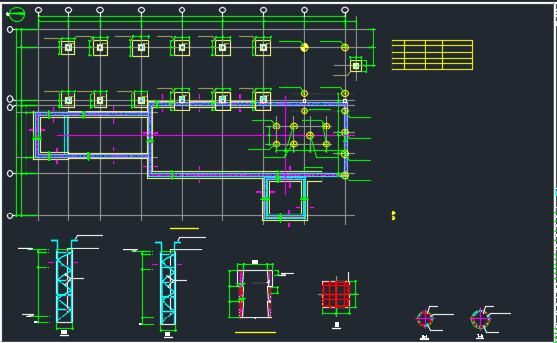This screenshot has width=557, height=343.
Task: Click the pair of small yellow circles below table
Action: [393, 215]
